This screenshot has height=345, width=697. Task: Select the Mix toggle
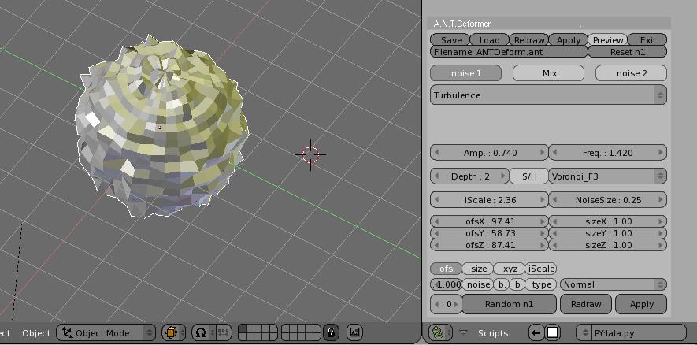tap(548, 73)
